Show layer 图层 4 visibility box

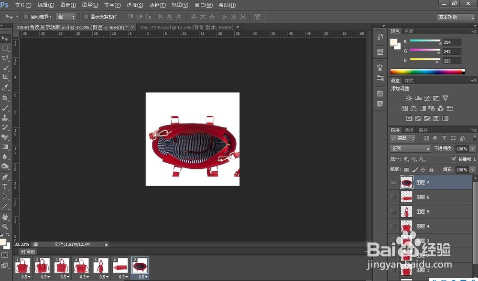393,226
